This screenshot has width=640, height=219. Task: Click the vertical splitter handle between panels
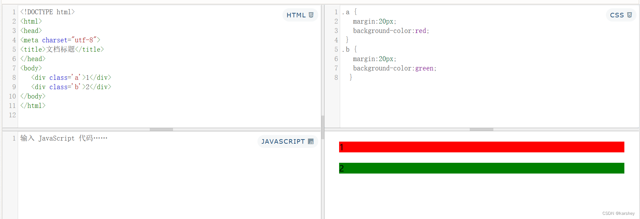[323, 127]
